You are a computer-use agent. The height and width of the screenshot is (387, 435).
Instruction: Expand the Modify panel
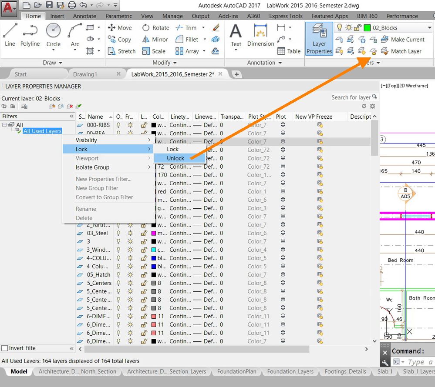pos(165,63)
